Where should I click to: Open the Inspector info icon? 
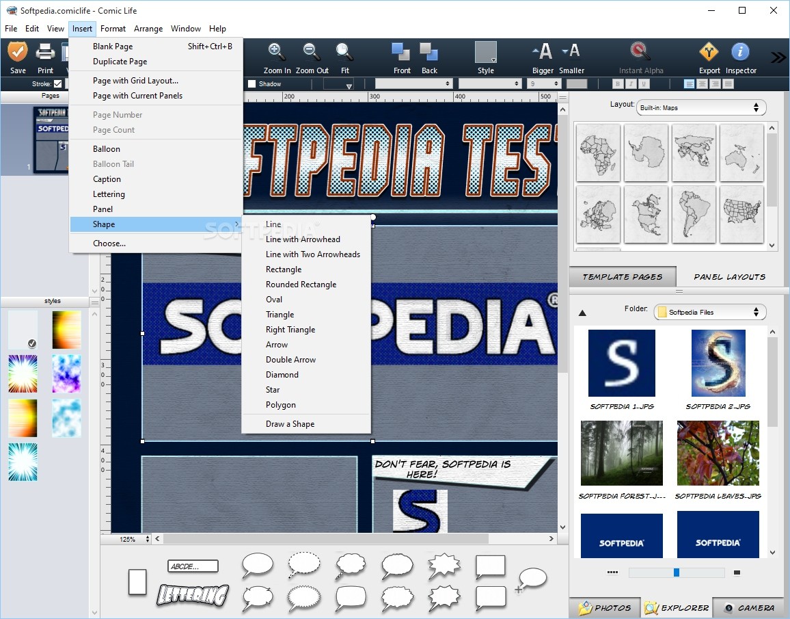(x=740, y=51)
